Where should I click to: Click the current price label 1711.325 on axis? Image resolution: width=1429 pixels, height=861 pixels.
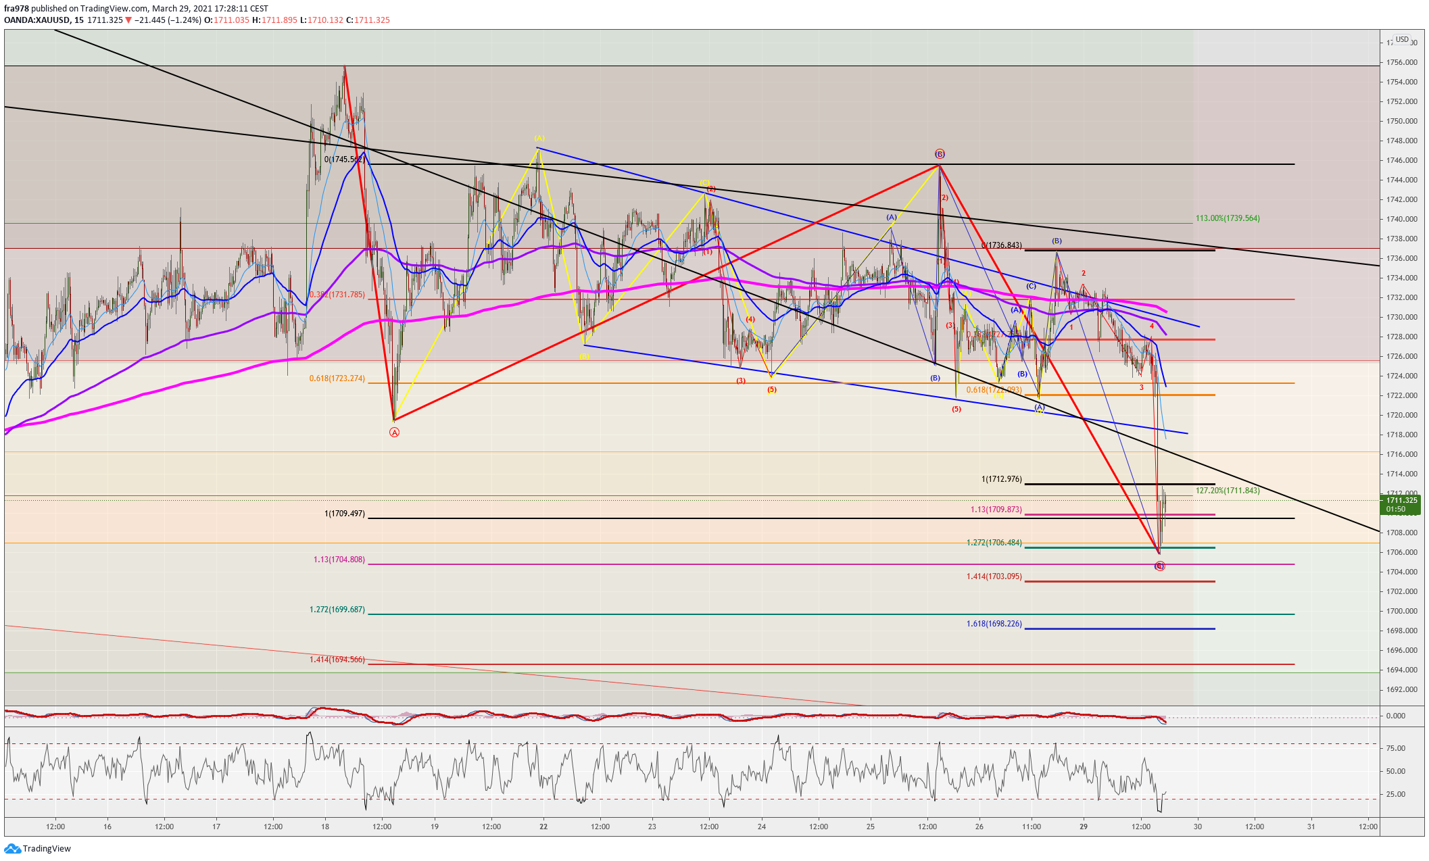[x=1401, y=500]
